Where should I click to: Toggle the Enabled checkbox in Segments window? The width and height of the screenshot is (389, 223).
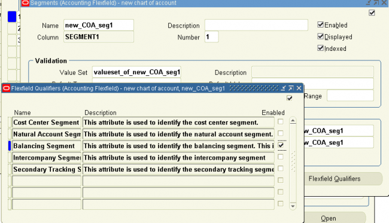pyautogui.click(x=321, y=25)
